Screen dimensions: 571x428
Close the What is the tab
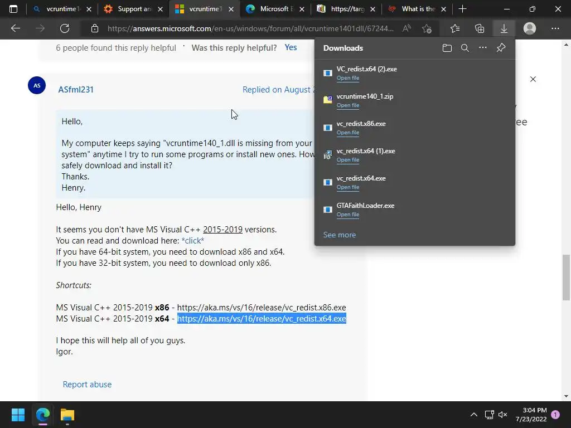click(443, 9)
